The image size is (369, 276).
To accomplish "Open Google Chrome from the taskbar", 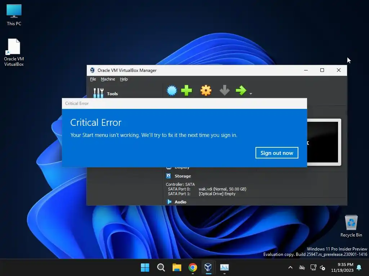I will click(193, 267).
